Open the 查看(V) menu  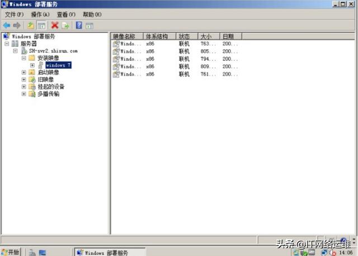pos(66,15)
